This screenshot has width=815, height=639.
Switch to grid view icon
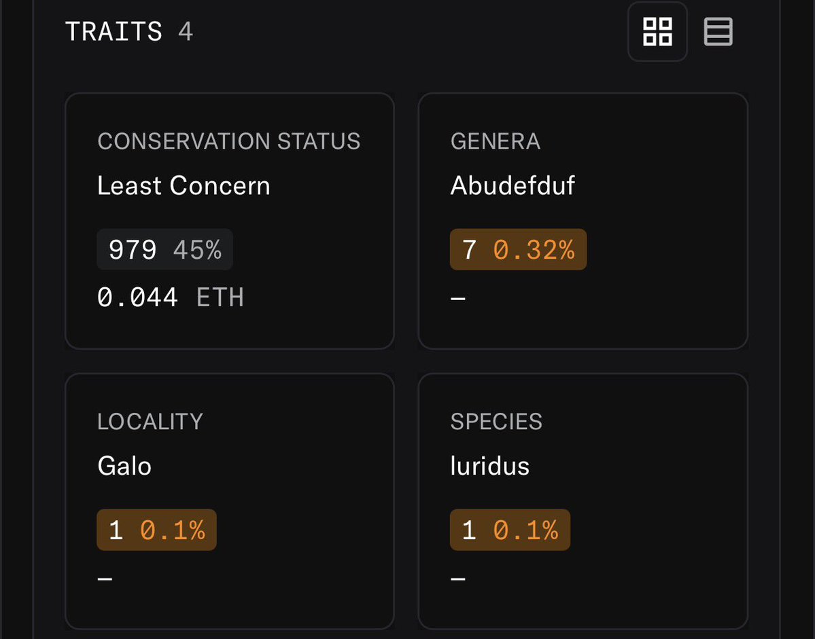(x=657, y=32)
